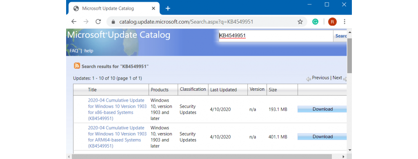Open the Grammarly extension icon

316,22
